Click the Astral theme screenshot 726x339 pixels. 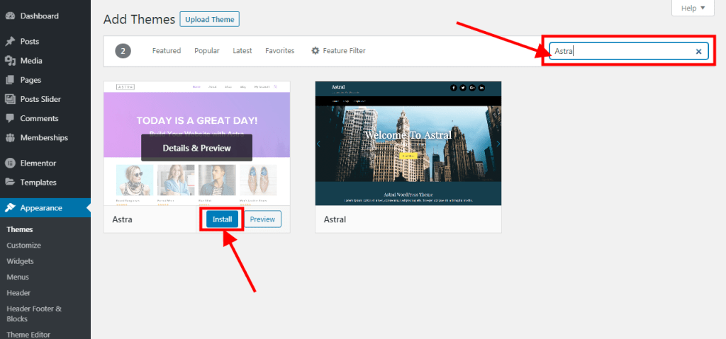tap(408, 144)
